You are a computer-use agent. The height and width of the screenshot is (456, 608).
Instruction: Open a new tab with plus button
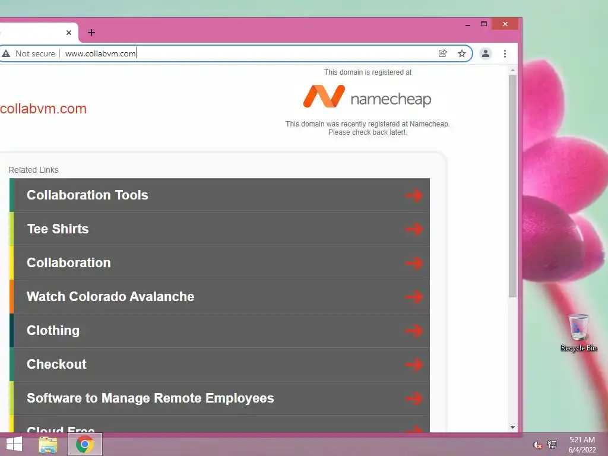tap(91, 33)
